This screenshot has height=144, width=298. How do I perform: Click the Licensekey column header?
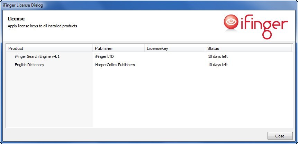[175, 48]
